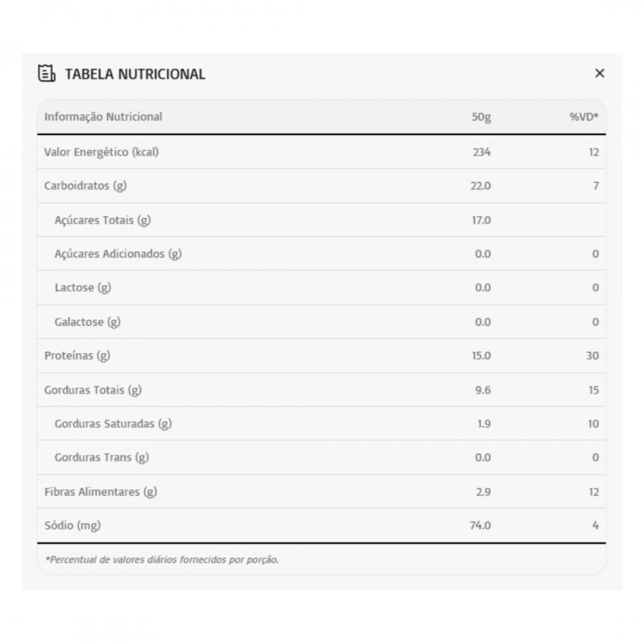Viewport: 644px width, 644px height.
Task: Click the %VD* column header
Action: (x=584, y=118)
